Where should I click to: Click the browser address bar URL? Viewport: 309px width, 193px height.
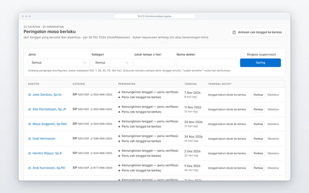(x=154, y=16)
